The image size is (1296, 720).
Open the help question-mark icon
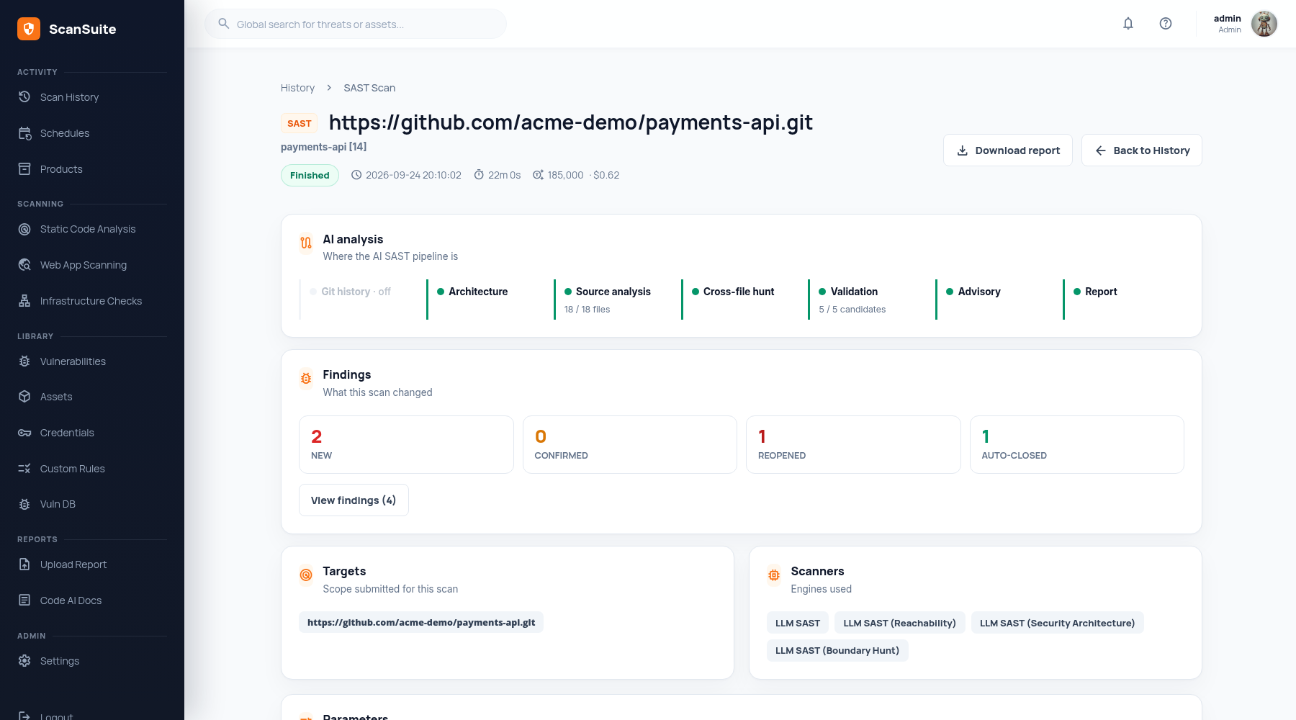point(1166,24)
